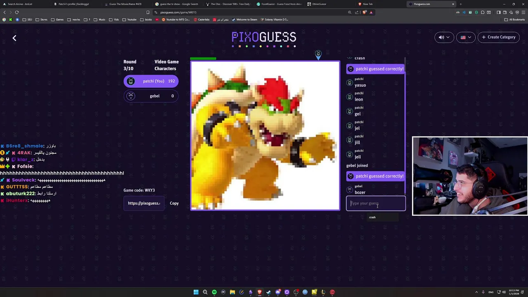Open the Youtube bookmarks folder

click(130, 19)
